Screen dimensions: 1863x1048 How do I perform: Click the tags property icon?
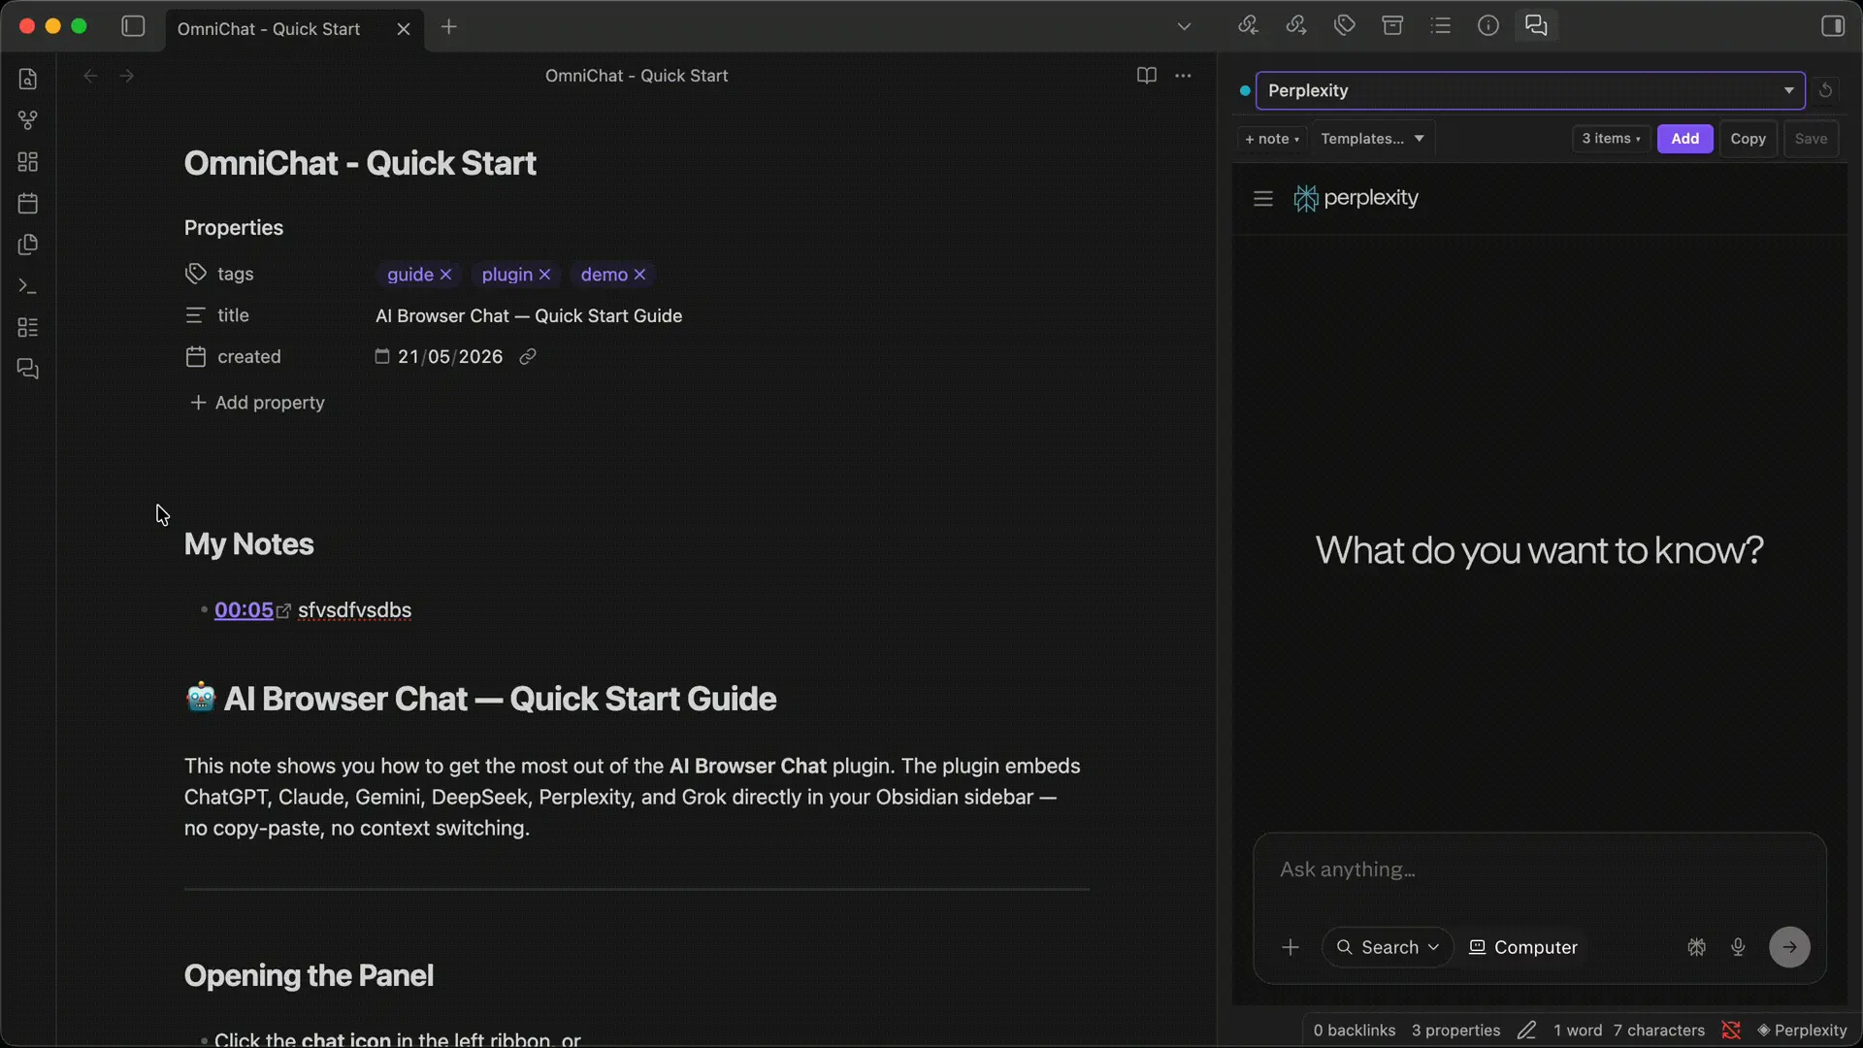pyautogui.click(x=196, y=274)
